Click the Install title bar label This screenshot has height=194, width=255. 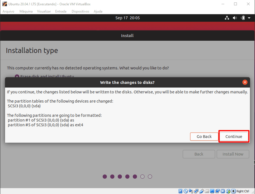coord(127,36)
